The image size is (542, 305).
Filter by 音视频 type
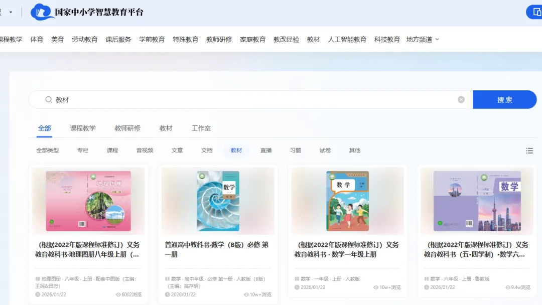point(145,150)
